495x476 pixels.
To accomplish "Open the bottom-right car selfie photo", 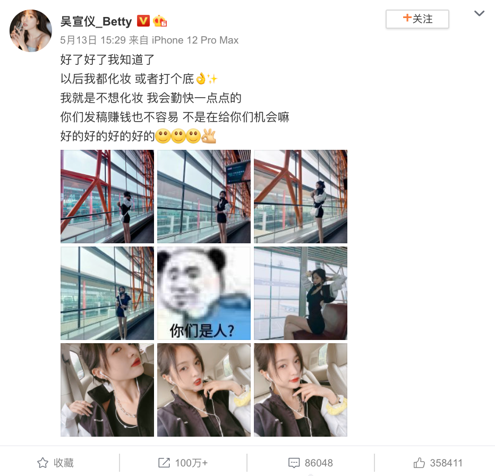I will click(301, 390).
